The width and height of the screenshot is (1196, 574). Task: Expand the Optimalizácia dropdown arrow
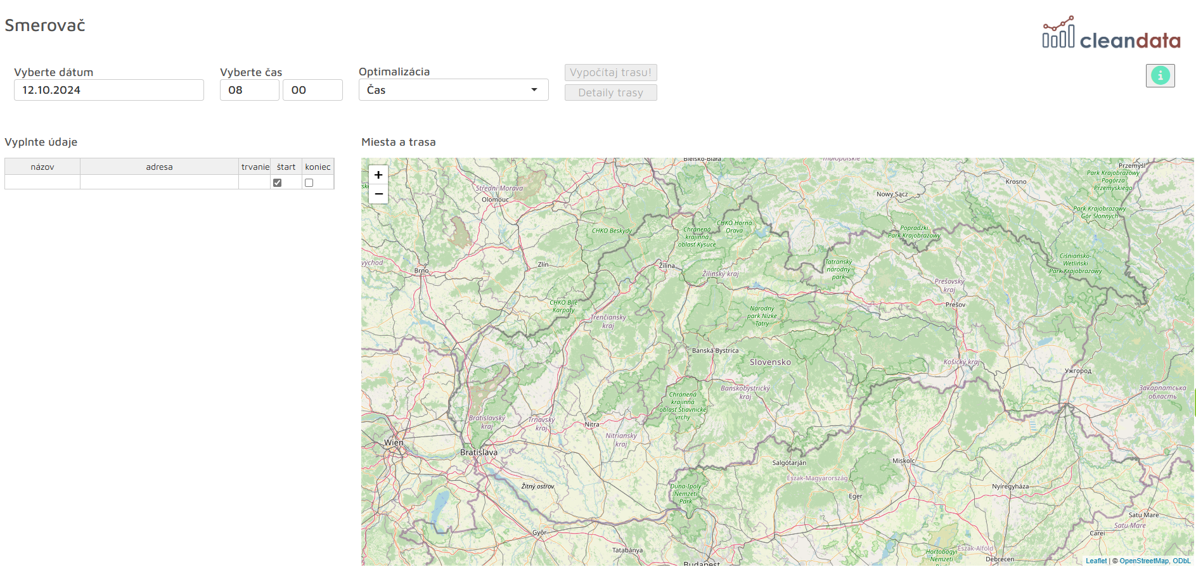pos(534,90)
